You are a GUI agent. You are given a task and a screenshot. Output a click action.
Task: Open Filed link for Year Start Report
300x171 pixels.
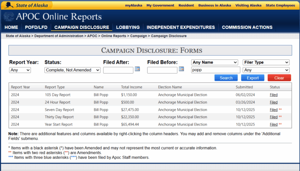tap(273, 125)
